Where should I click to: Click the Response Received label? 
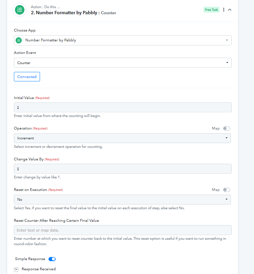39,269
